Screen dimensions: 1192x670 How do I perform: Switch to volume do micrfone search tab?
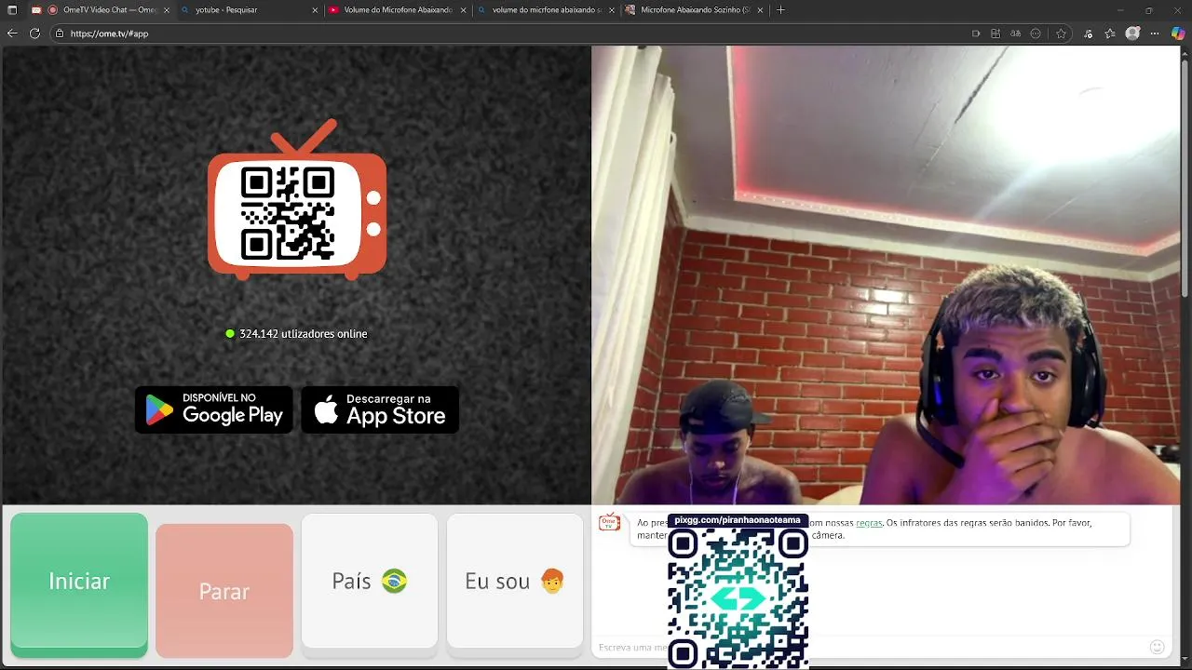tap(545, 10)
